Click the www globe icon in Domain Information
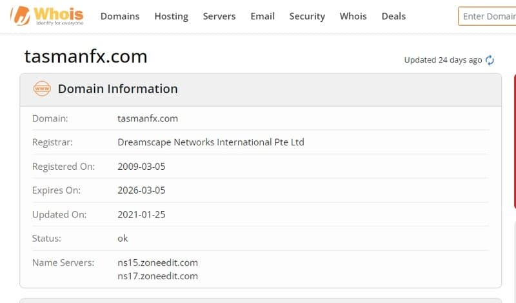The image size is (516, 303). [42, 89]
